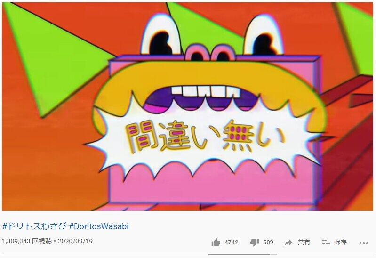Click the character's white teeth in video
Viewport: 376px width, 258px height.
[206, 92]
